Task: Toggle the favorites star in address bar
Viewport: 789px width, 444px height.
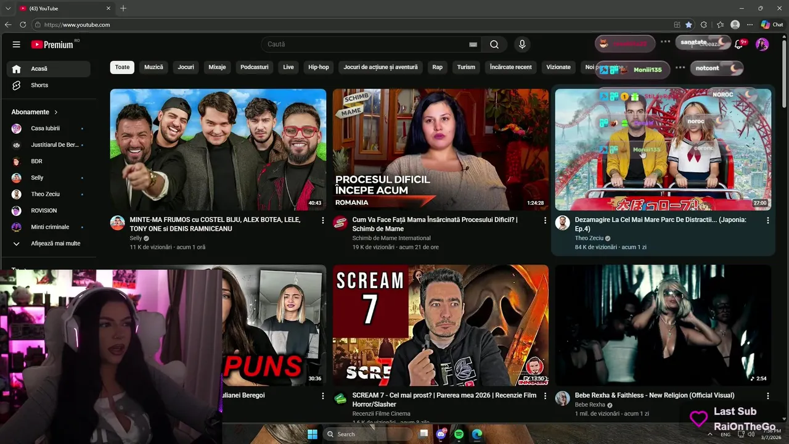Action: pos(689,25)
